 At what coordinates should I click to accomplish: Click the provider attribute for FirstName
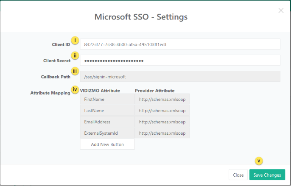tap(162, 99)
